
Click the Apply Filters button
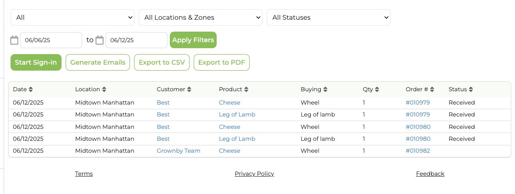(x=193, y=40)
